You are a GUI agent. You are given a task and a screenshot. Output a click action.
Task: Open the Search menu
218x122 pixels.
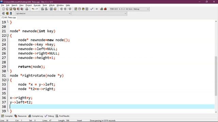(14, 5)
